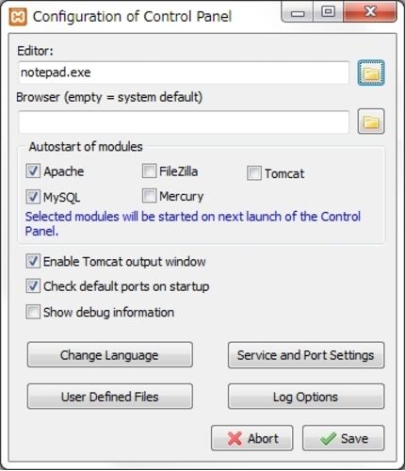Click the Editor text field containing notepad.exe
This screenshot has height=471, width=405.
click(x=184, y=73)
